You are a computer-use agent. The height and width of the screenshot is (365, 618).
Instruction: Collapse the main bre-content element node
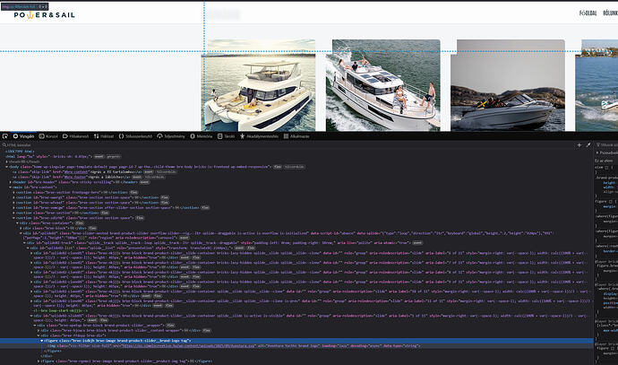10,186
